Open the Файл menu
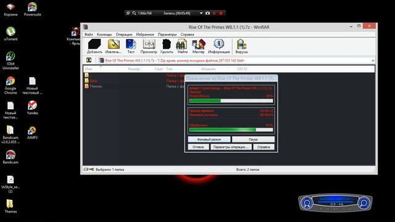Image resolution: width=395 pixels, height=222 pixels. point(89,35)
